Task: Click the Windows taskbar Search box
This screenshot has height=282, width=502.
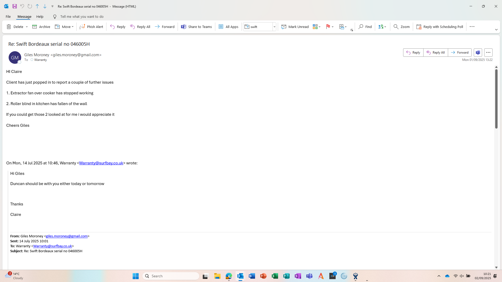Action: [171, 276]
